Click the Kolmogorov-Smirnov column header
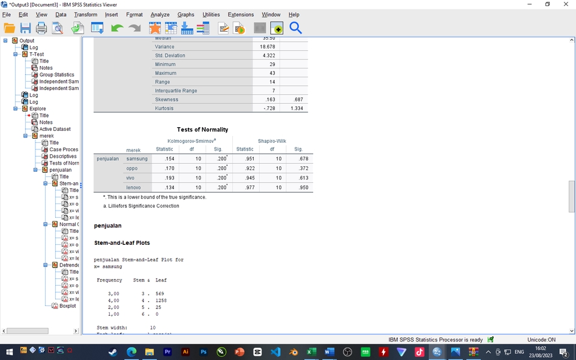The height and width of the screenshot is (360, 576). (x=191, y=141)
